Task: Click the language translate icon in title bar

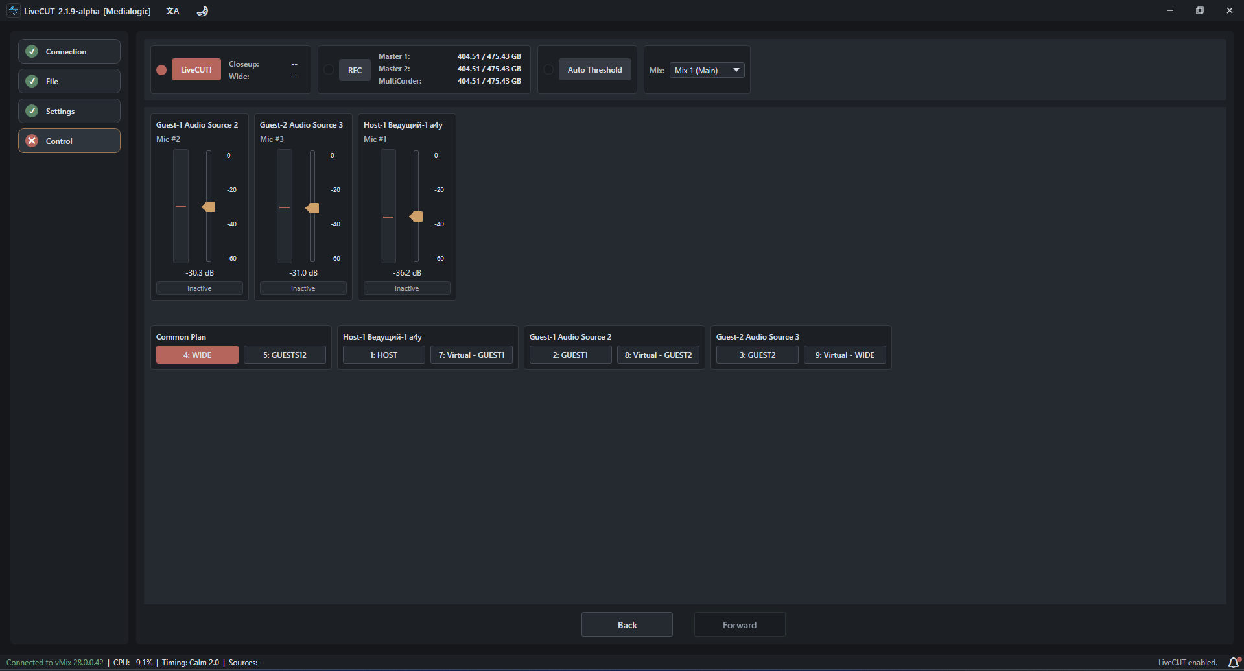Action: pos(172,11)
